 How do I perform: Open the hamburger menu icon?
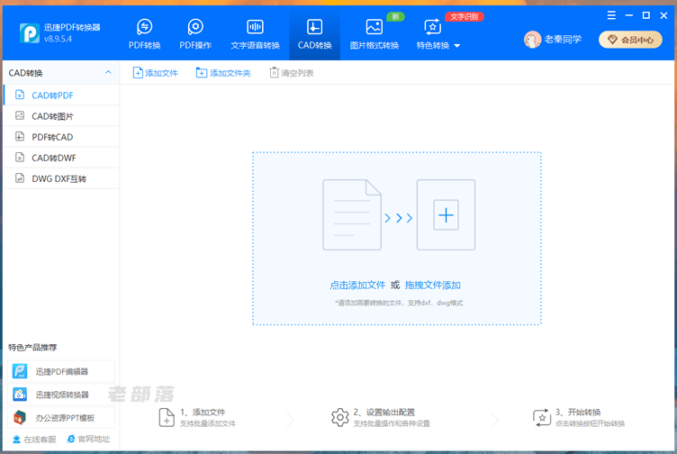coord(611,15)
